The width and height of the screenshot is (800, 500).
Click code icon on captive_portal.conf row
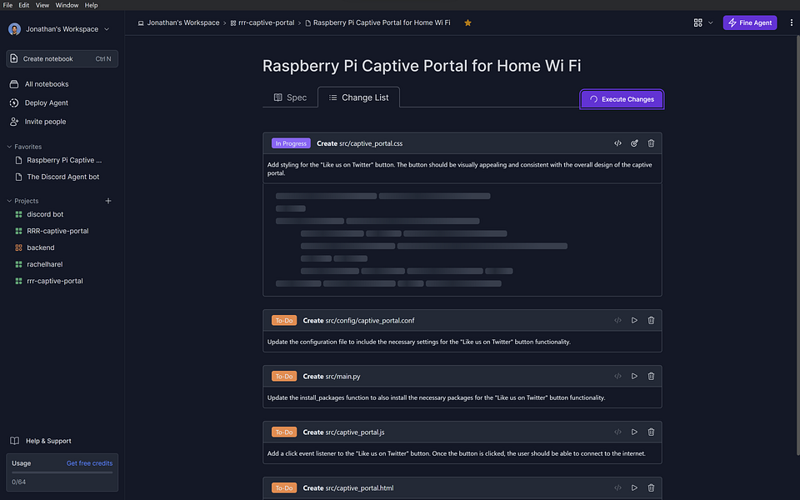[x=617, y=320]
